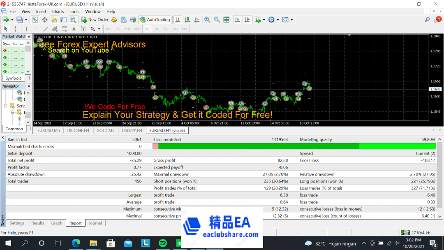Launch Microsoft Edge from taskbar
This screenshot has width=444, height=250.
pyautogui.click(x=76, y=243)
